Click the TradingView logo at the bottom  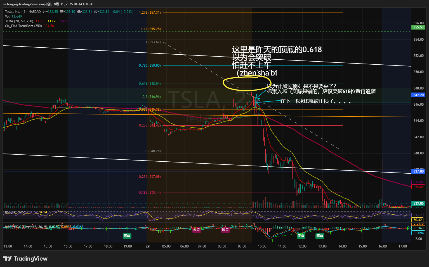25,259
